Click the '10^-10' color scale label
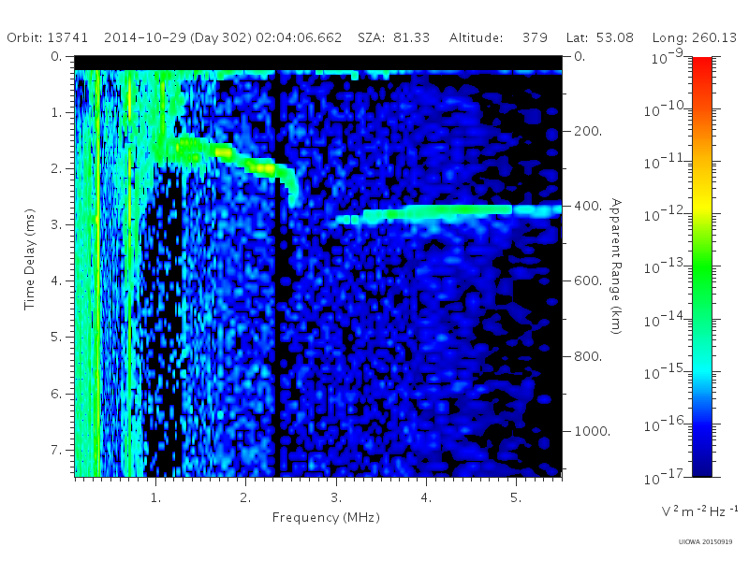The height and width of the screenshot is (561, 749). pyautogui.click(x=666, y=109)
